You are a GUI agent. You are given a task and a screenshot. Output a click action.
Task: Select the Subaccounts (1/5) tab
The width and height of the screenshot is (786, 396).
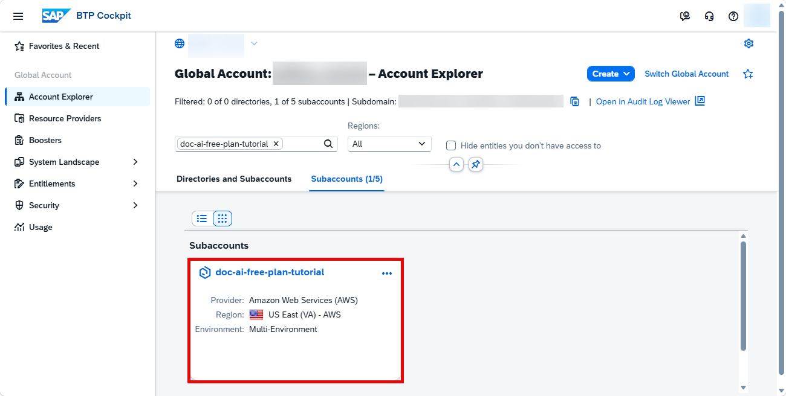[x=346, y=179]
